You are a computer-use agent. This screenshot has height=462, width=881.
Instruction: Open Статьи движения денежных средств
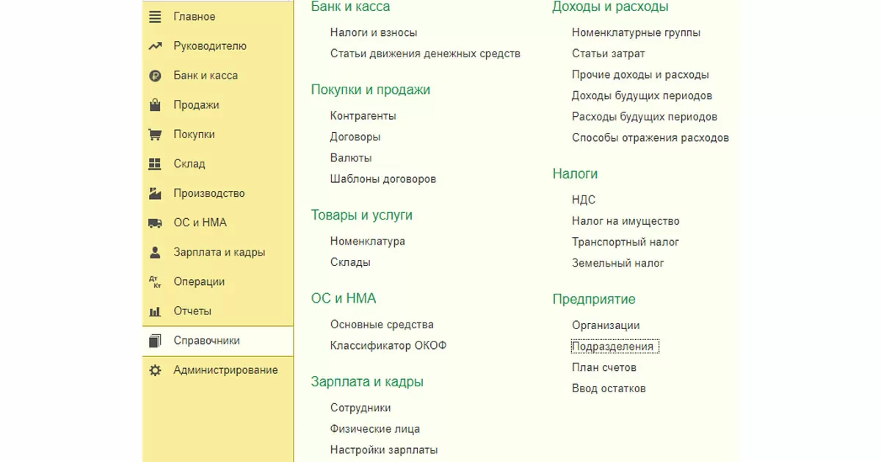[x=425, y=54]
